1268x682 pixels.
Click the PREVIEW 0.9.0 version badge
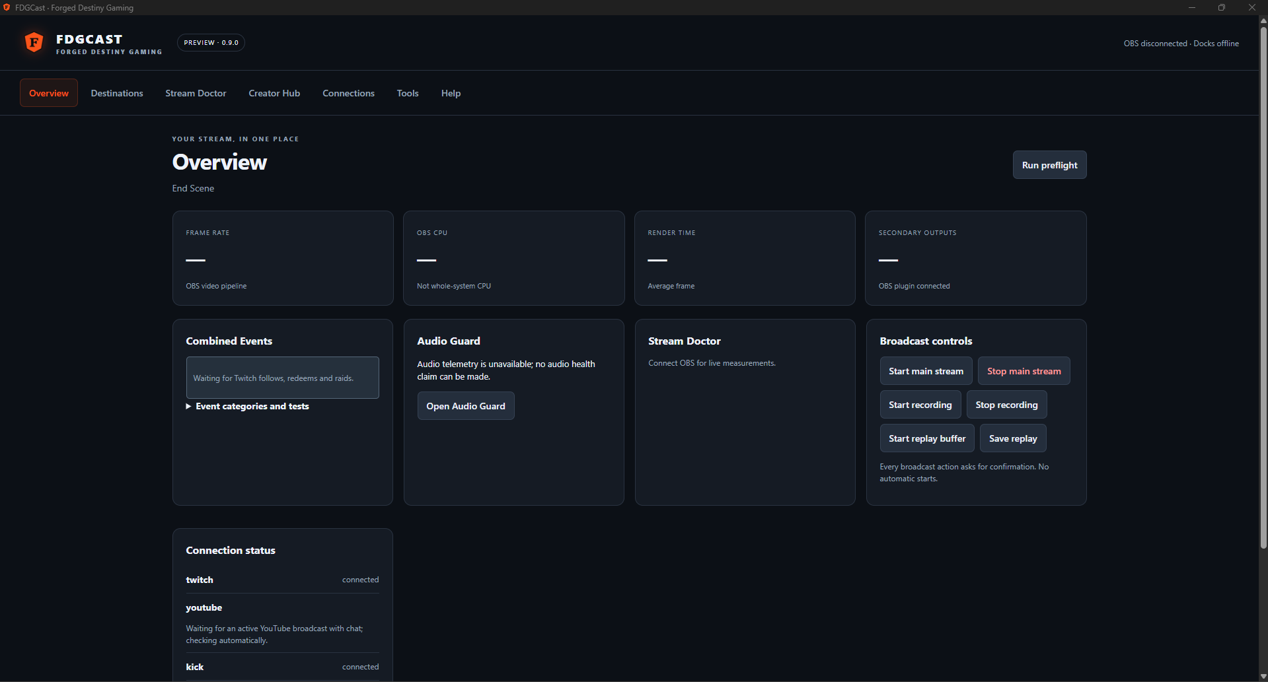click(211, 42)
